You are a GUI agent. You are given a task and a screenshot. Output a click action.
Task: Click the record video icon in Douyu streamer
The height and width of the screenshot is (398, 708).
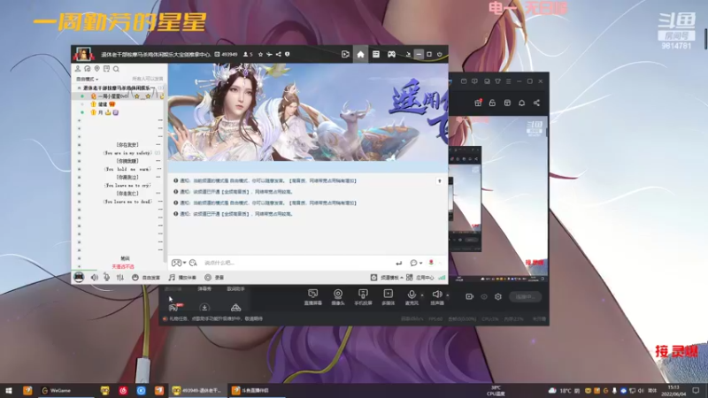pyautogui.click(x=470, y=296)
